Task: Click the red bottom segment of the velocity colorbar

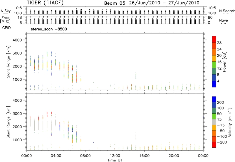Action: click(214, 145)
